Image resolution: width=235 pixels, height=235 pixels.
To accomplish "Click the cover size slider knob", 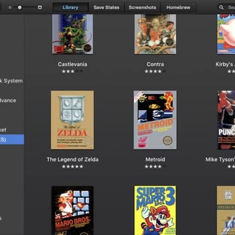I will (x=20, y=7).
